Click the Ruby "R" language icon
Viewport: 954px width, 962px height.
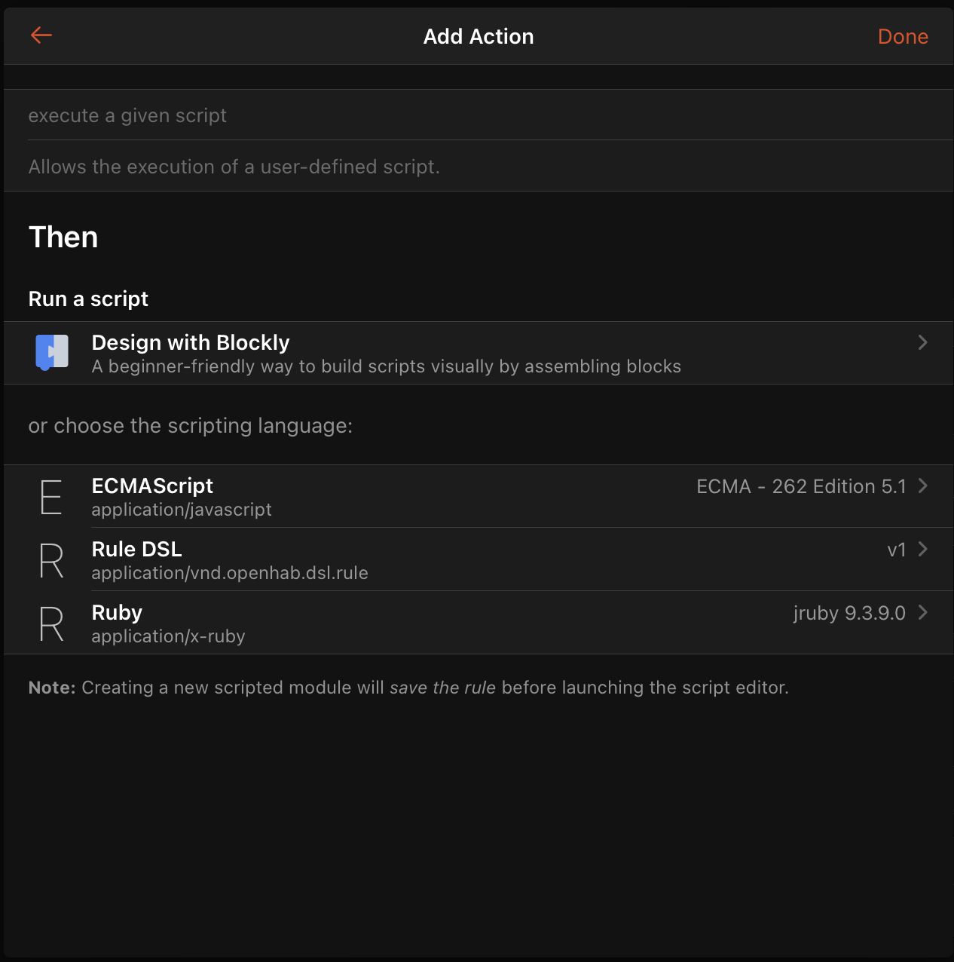[x=50, y=623]
